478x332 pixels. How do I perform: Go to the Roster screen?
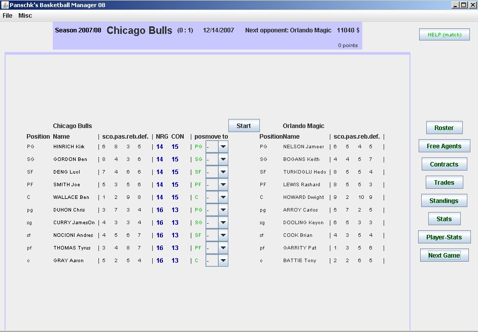444,128
